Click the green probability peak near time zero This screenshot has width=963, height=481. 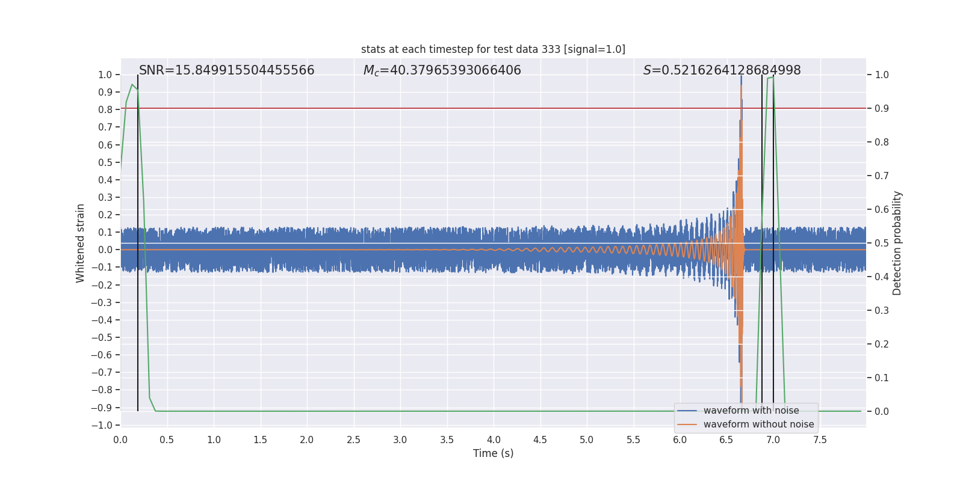pos(132,85)
